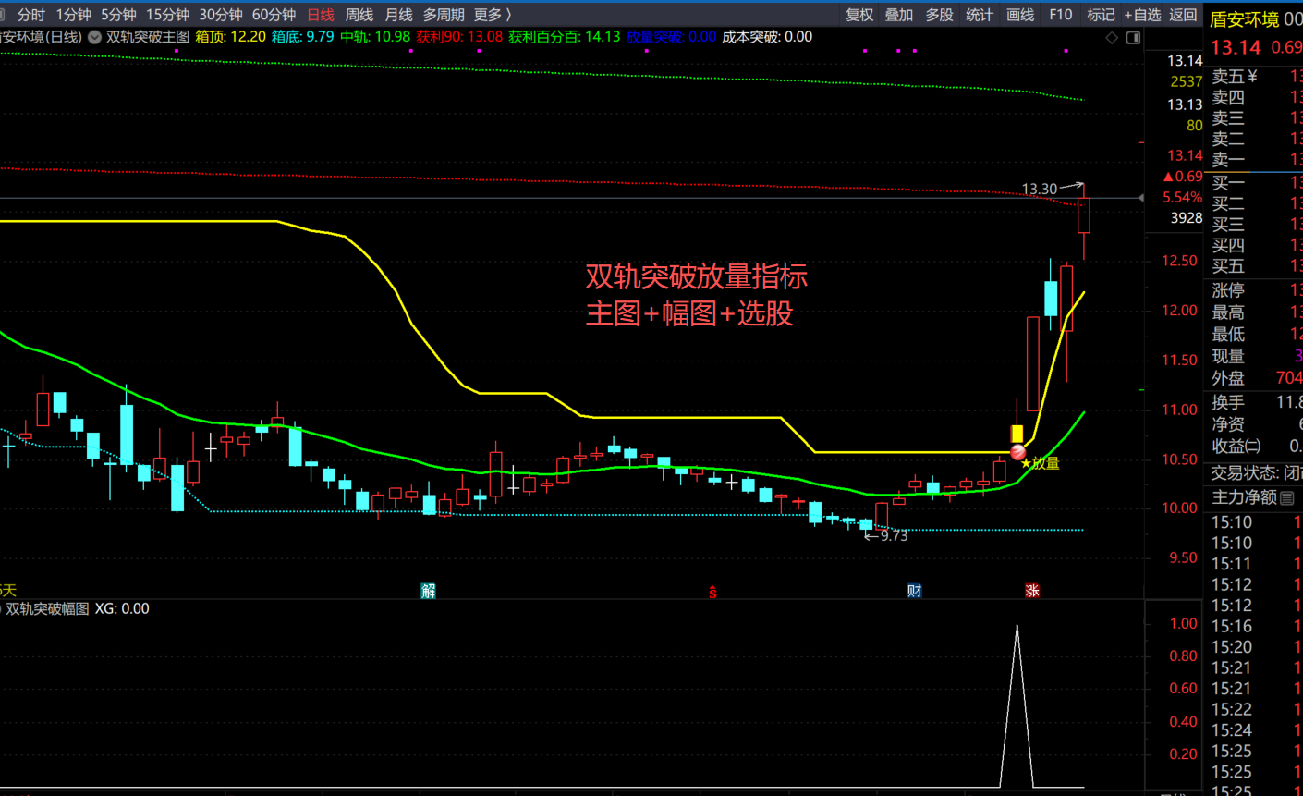The image size is (1303, 796).
Task: Expand the 更多 period options
Action: tap(493, 15)
